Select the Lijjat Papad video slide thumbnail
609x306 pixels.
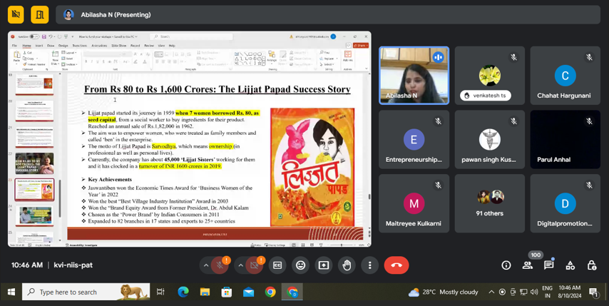click(34, 163)
